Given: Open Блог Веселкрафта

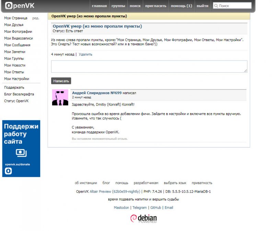Looking at the screenshot, I should coord(19,94).
